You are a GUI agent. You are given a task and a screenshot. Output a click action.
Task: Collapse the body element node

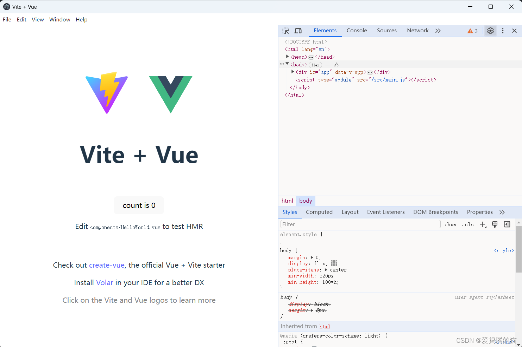(x=288, y=64)
